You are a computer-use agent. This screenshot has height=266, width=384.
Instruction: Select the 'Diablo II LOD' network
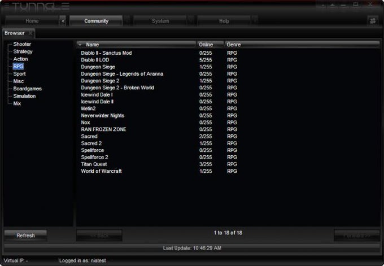pyautogui.click(x=228, y=60)
